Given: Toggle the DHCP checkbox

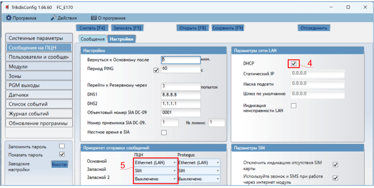Looking at the screenshot, I should (x=293, y=63).
